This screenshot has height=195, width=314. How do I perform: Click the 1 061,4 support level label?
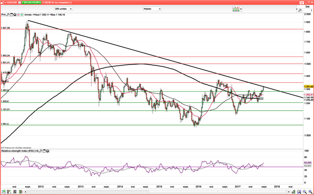click(x=5, y=124)
